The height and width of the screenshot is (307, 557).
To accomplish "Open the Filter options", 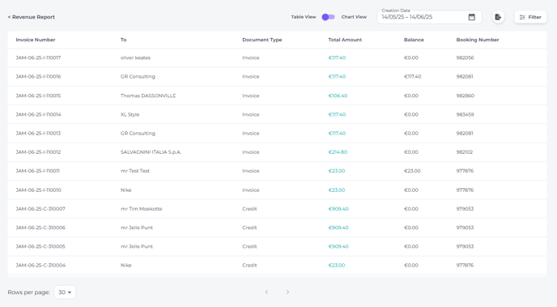I will [530, 17].
